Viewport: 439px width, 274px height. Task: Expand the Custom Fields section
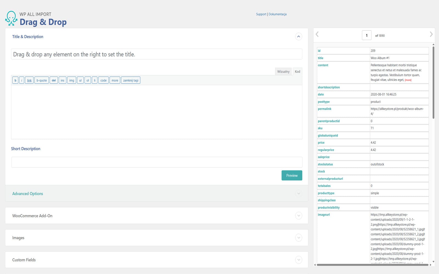299,260
